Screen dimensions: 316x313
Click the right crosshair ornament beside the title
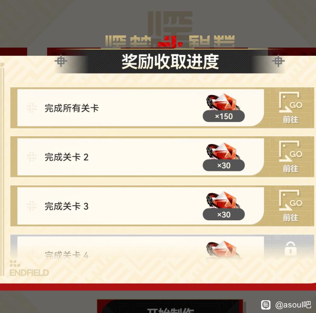[278, 61]
